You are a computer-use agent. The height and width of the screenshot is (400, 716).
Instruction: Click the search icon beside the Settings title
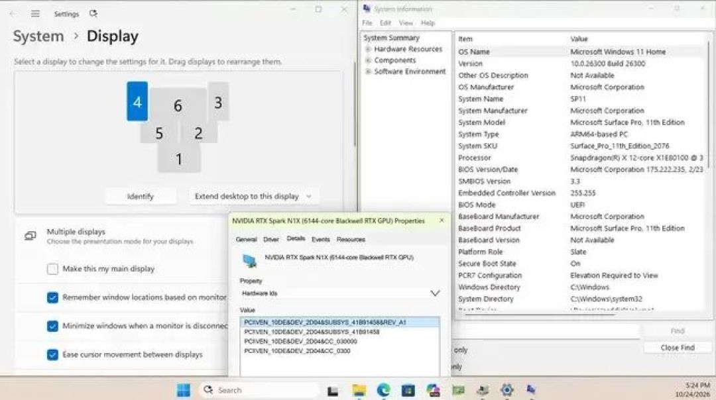pyautogui.click(x=93, y=14)
